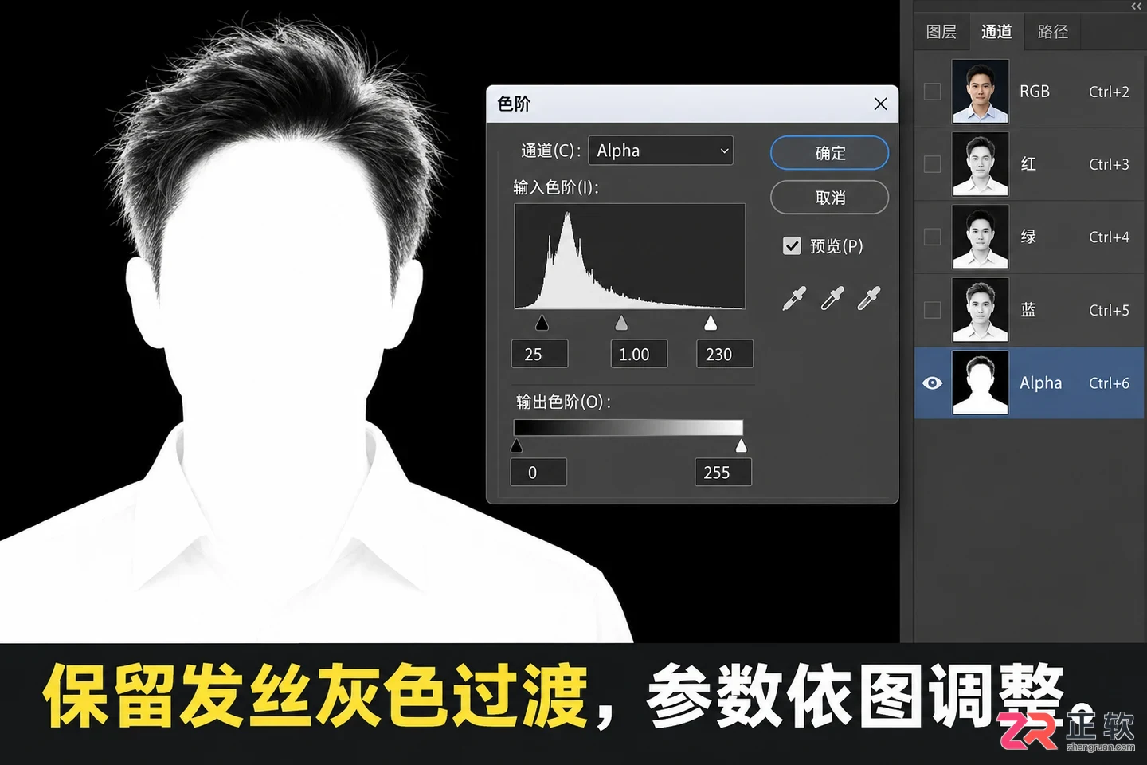Pick the black point eyedropper
This screenshot has width=1147, height=765.
pyautogui.click(x=794, y=298)
